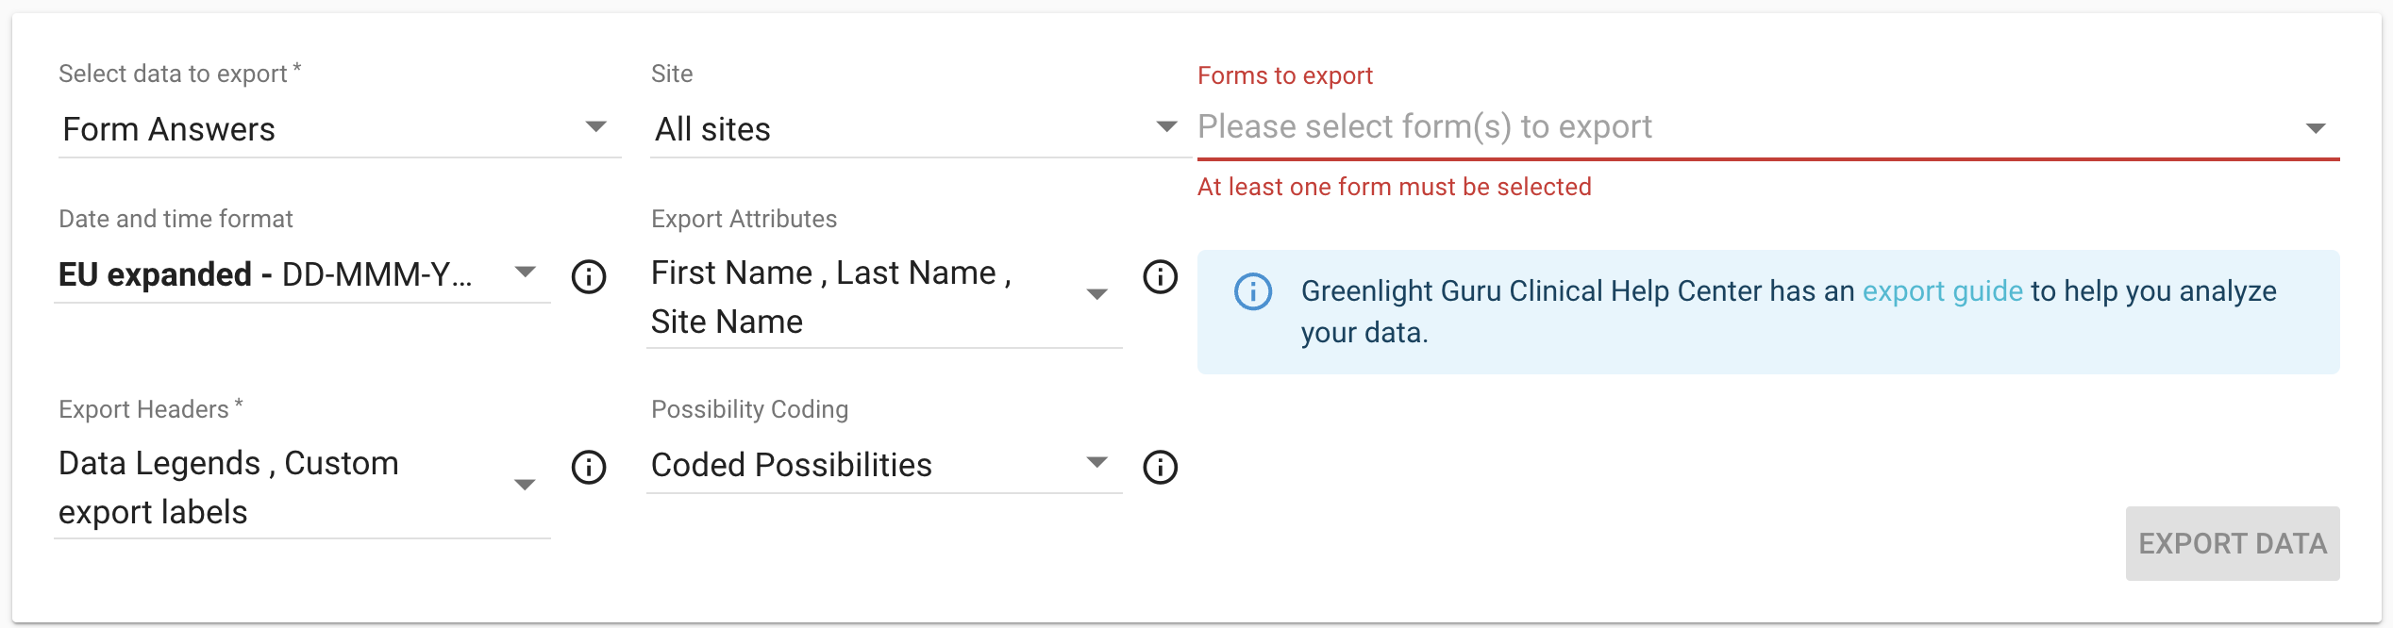This screenshot has height=628, width=2393.
Task: Click 'Please select form(s) to export' field
Action: click(1425, 127)
